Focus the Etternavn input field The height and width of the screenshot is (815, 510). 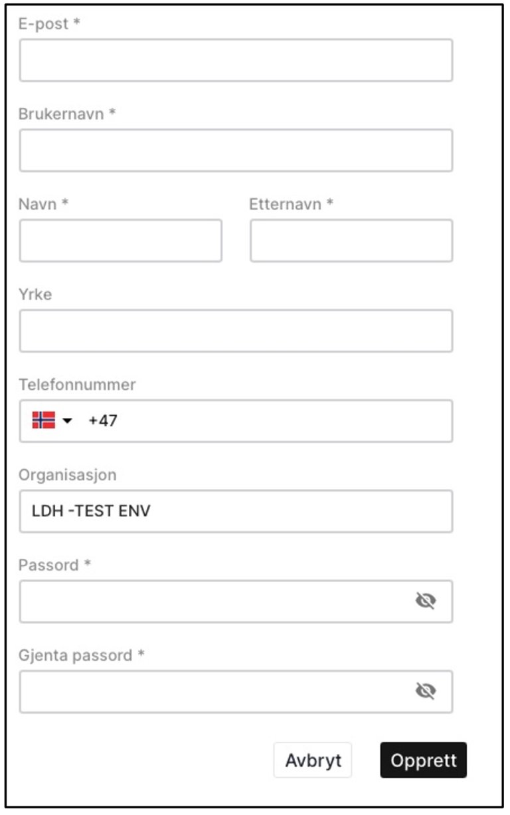(x=351, y=241)
